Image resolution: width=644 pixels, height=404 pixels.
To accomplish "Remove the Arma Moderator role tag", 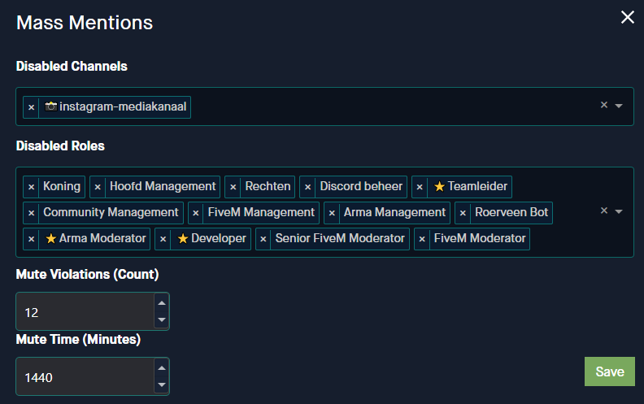I will 31,239.
